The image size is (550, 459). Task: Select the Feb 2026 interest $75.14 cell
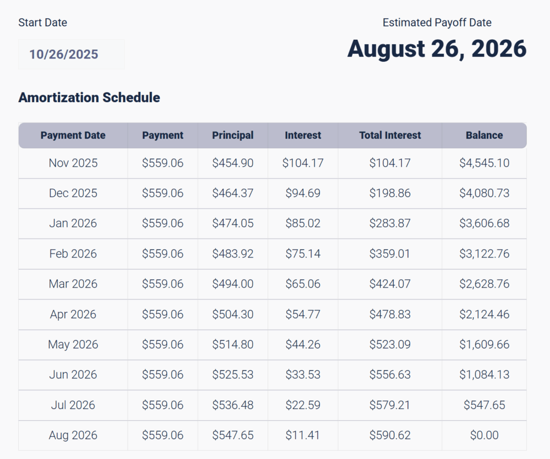[x=303, y=254]
